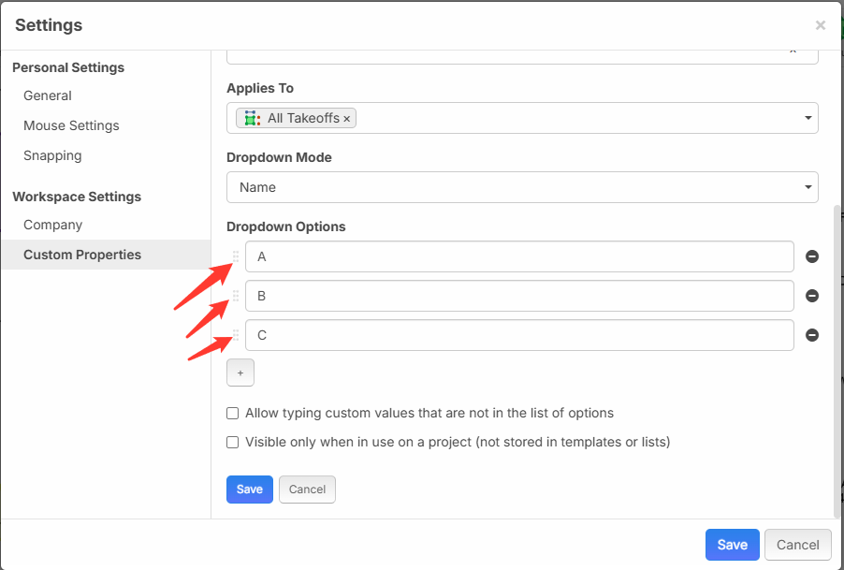
Task: Open the General settings page
Action: point(48,95)
